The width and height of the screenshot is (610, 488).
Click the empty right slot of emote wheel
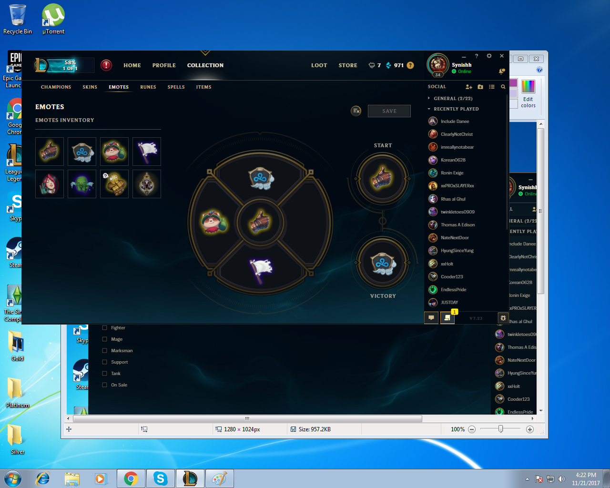(x=307, y=222)
